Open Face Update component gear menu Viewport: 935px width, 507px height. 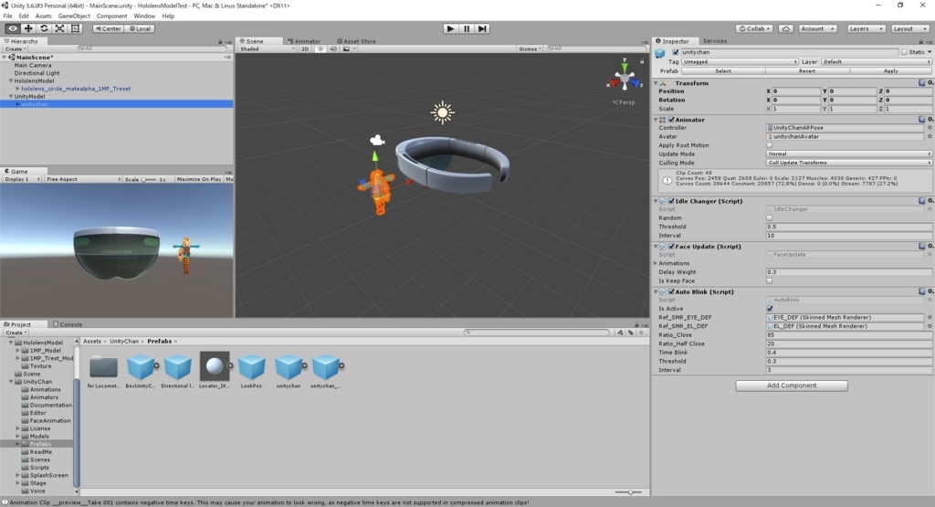(x=930, y=247)
